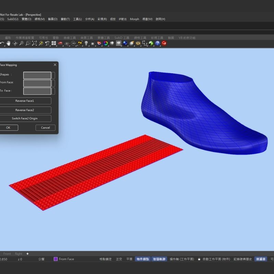The height and width of the screenshot is (274, 274).
Task: Click the padlock lock icon
Action: [92, 43]
